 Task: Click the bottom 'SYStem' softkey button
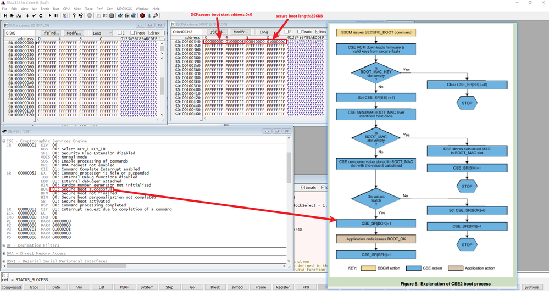[147, 287]
